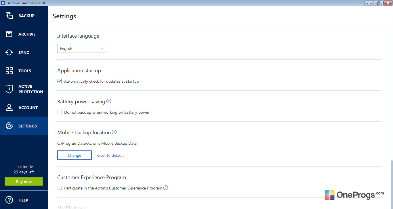The width and height of the screenshot is (393, 209).
Task: Check Participate in Acronis Customer Experience Program
Action: (60, 188)
